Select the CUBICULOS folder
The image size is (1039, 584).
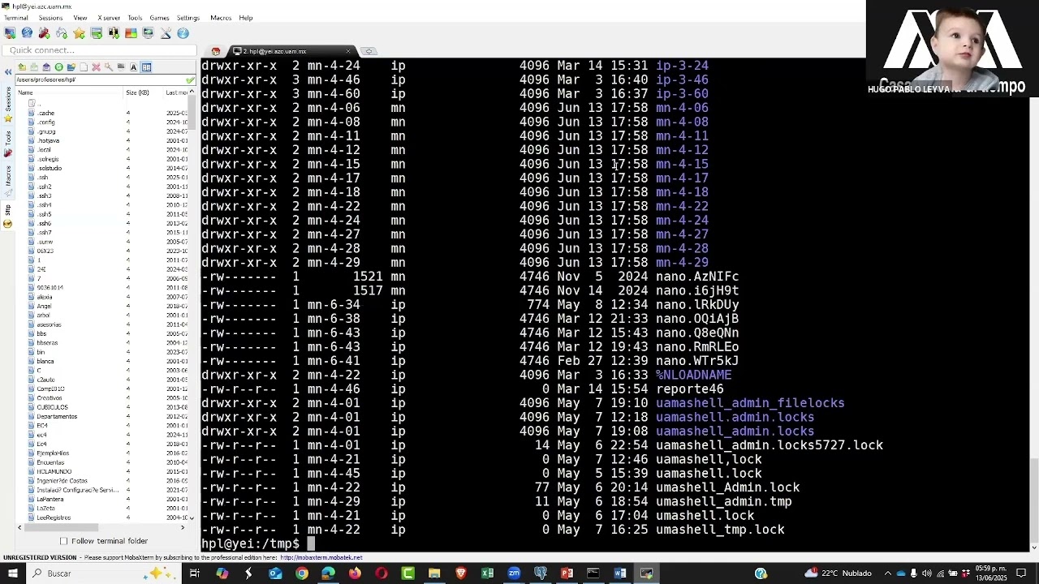[x=52, y=407]
